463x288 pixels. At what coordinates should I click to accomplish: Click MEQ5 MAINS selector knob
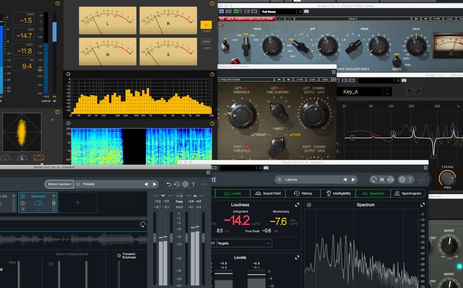[397, 62]
